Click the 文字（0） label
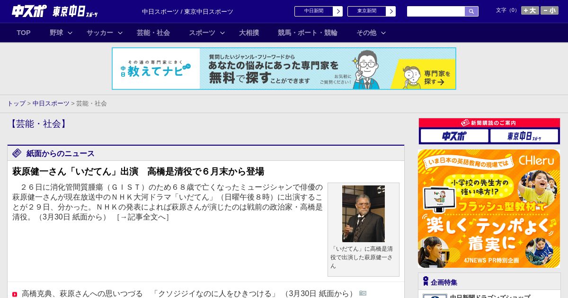Screen dimensions: 568x298 (507, 10)
